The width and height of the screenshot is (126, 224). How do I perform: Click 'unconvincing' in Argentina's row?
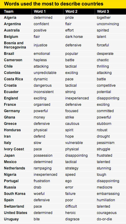(108, 24)
